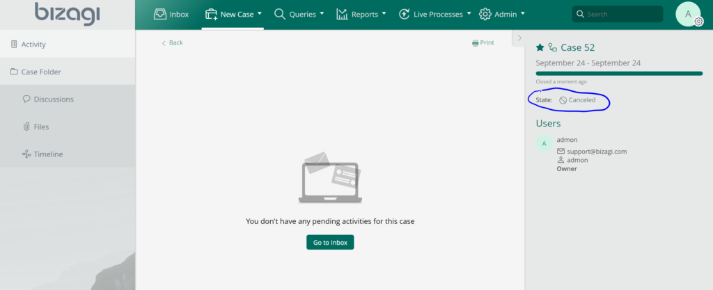The height and width of the screenshot is (290, 713).
Task: Click the admon user avatar circle
Action: click(x=544, y=143)
